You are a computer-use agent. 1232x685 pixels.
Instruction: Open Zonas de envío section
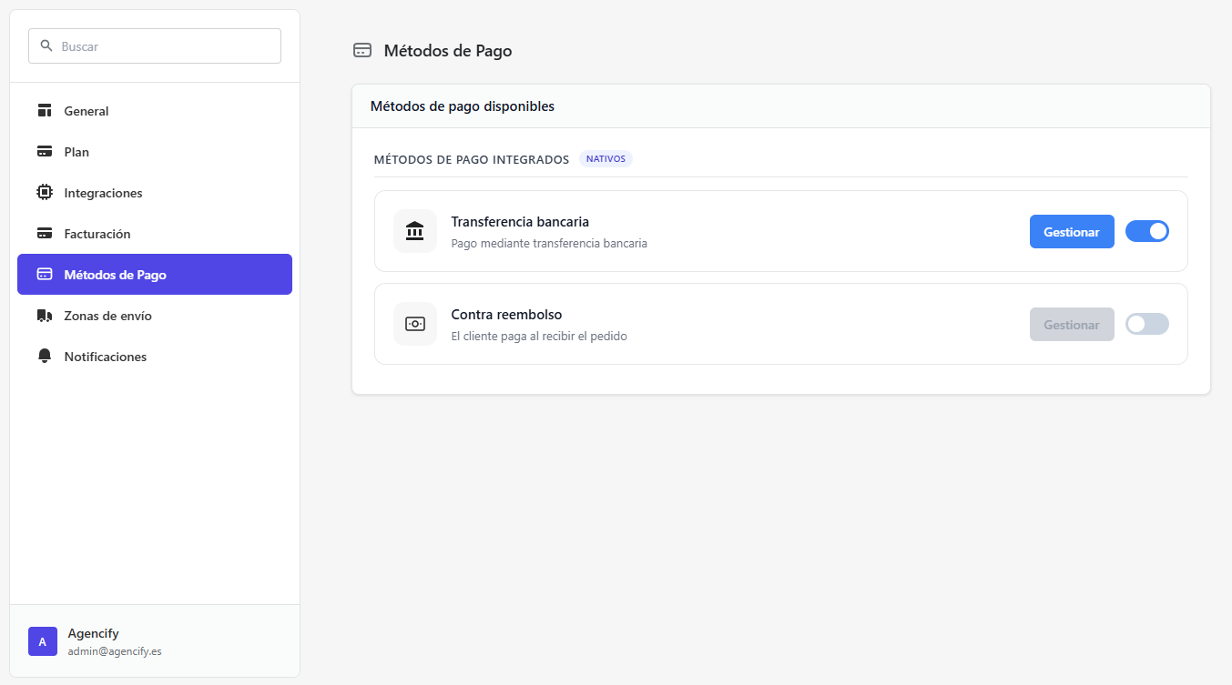coord(155,316)
